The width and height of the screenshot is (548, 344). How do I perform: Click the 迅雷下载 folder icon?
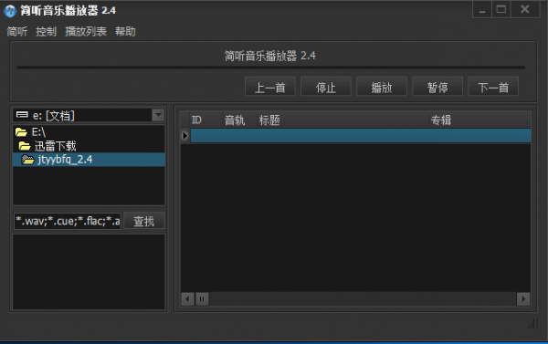[25, 146]
